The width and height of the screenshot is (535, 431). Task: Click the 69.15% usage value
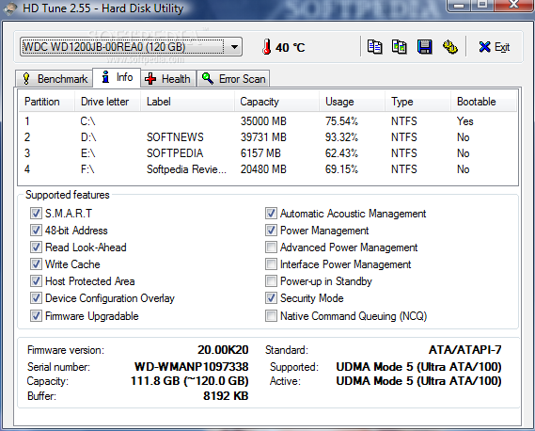coord(341,169)
